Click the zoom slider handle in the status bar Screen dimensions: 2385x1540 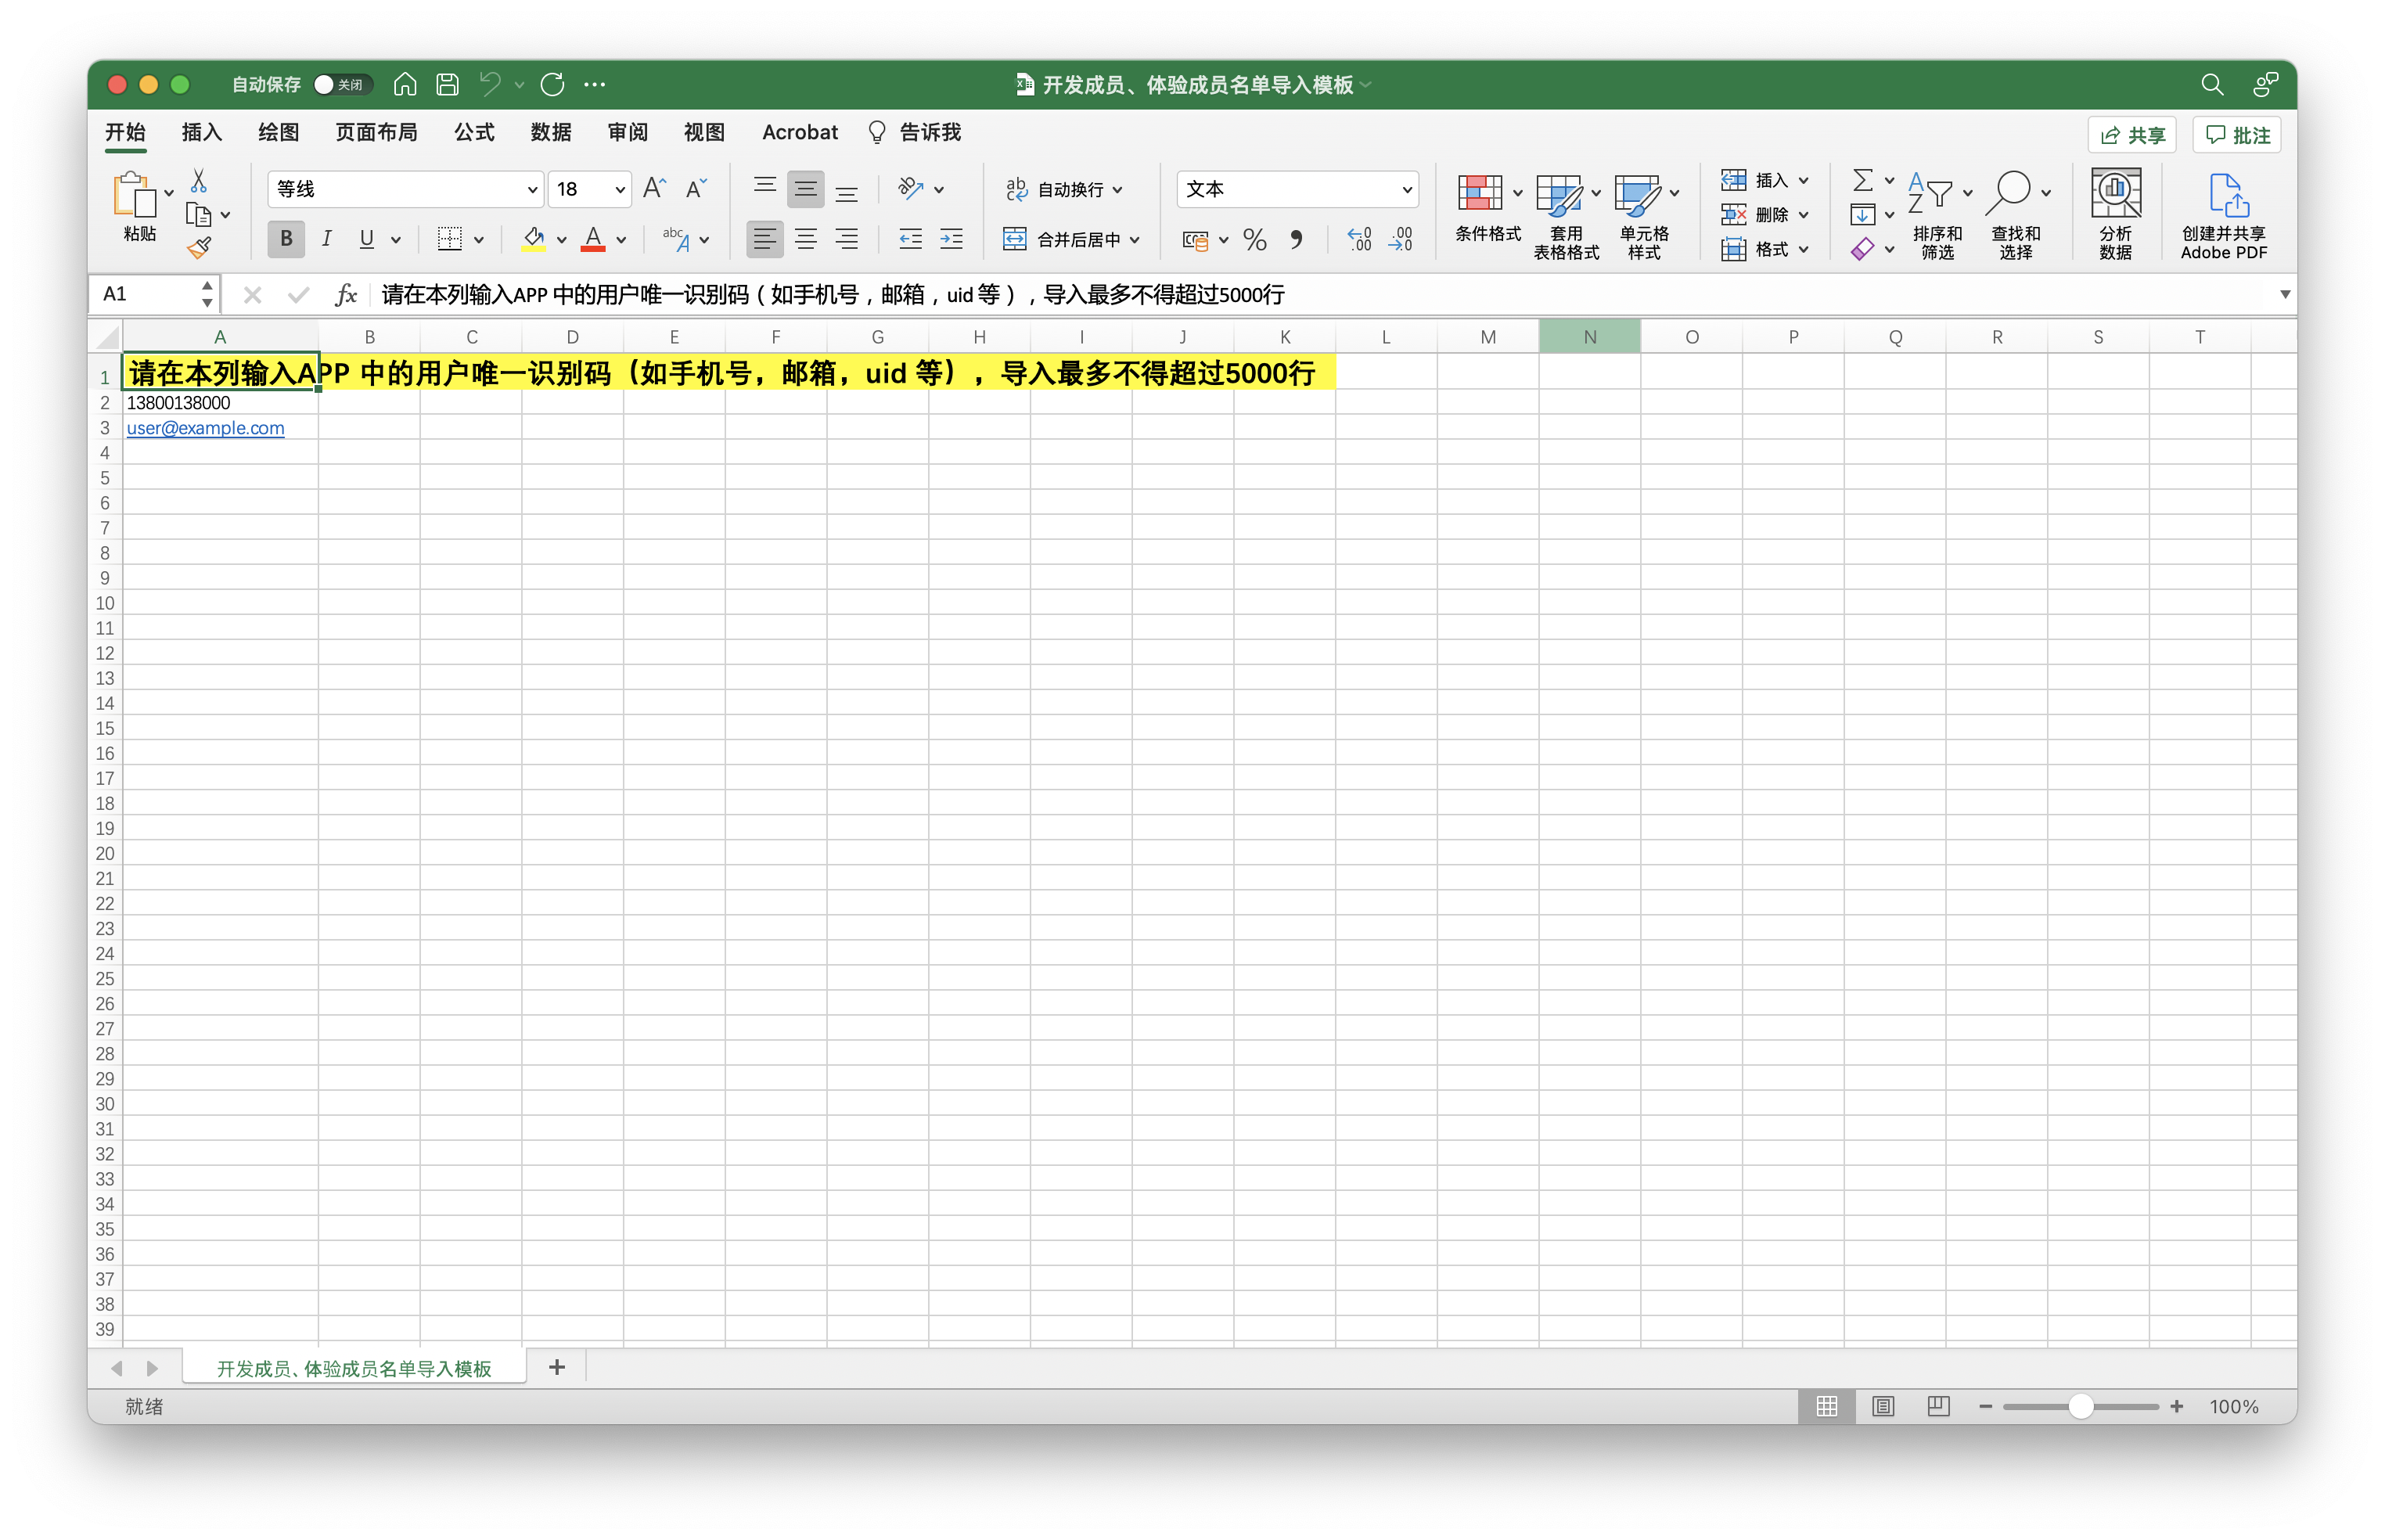(x=2081, y=1406)
